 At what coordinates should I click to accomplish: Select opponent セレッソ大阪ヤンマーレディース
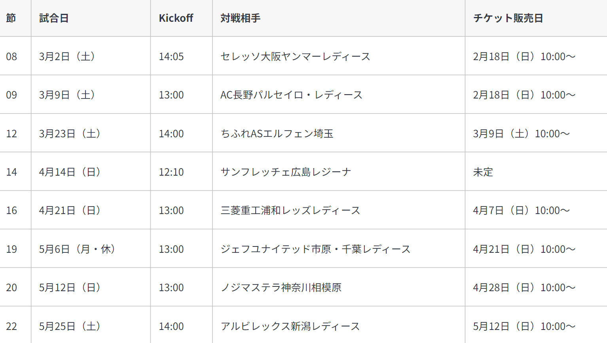pyautogui.click(x=295, y=57)
